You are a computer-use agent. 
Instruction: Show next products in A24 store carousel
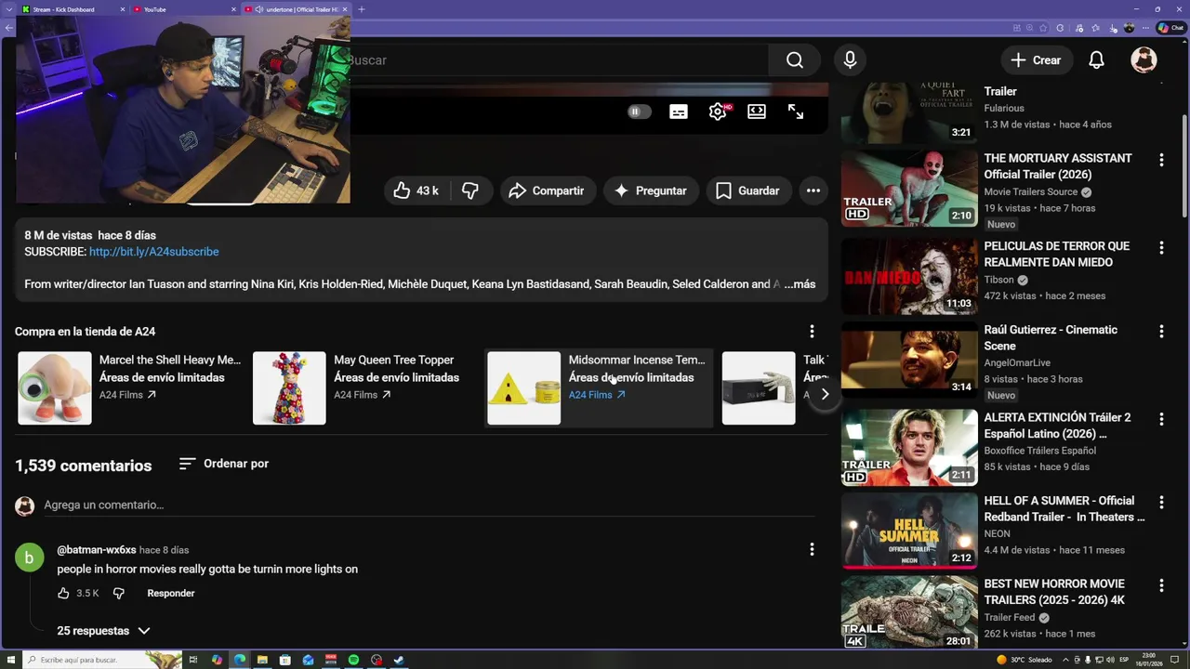pos(825,394)
